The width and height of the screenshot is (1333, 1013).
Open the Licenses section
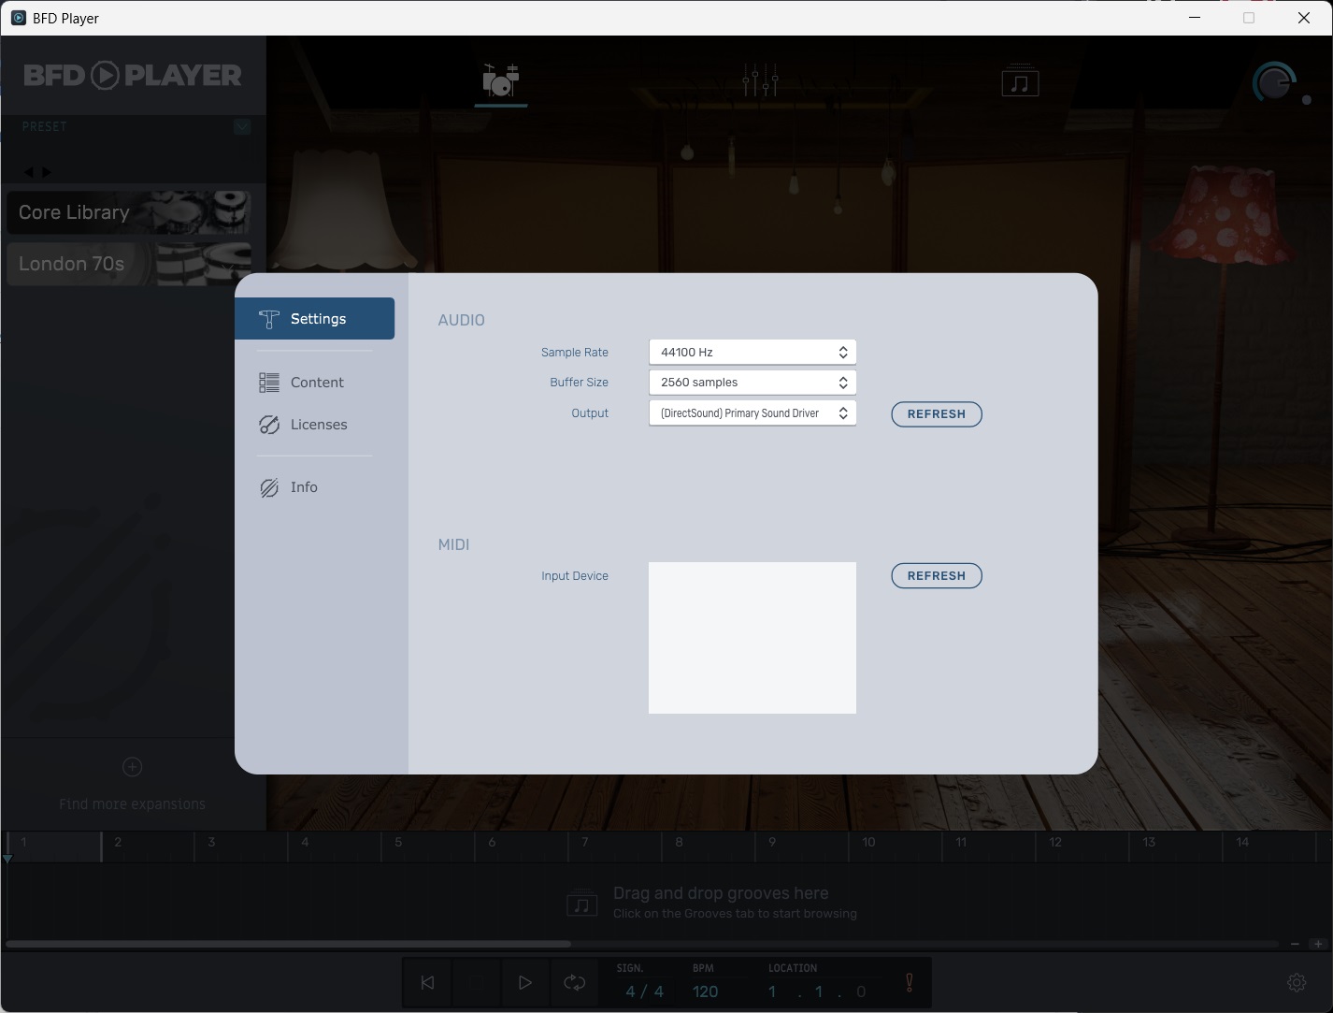pos(318,425)
